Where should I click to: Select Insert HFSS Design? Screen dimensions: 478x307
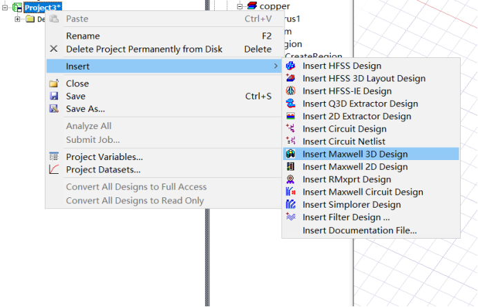[371, 66]
